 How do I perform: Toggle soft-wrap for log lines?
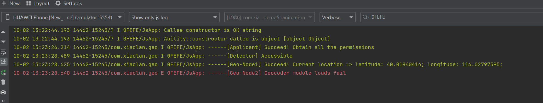click(x=3, y=52)
